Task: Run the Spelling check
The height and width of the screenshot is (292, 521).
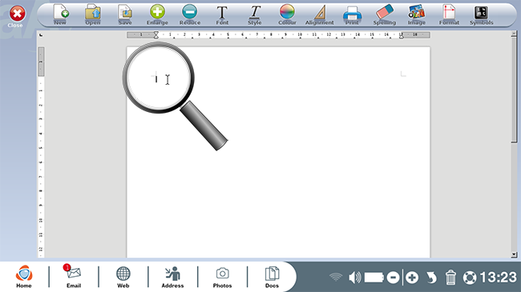Action: coord(385,15)
